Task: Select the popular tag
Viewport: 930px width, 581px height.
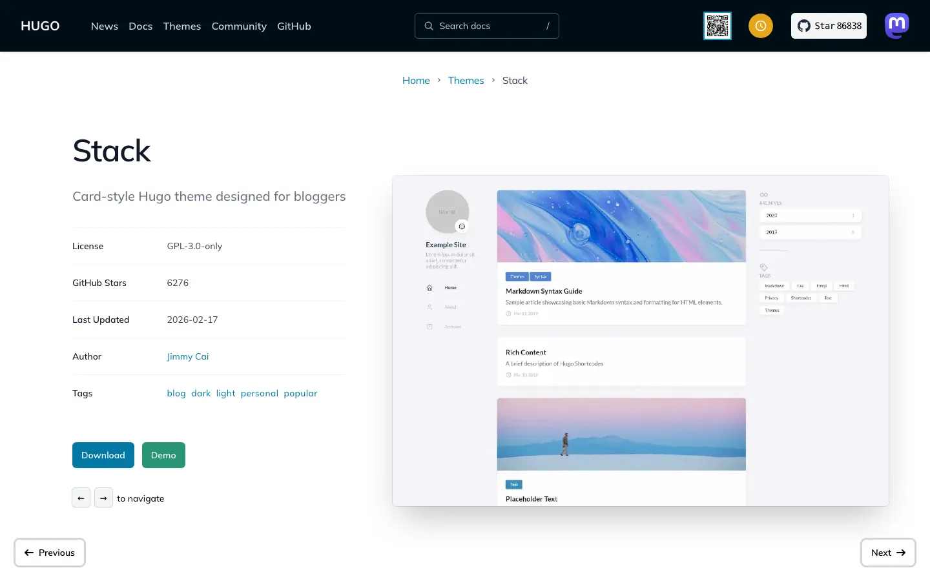Action: (300, 393)
